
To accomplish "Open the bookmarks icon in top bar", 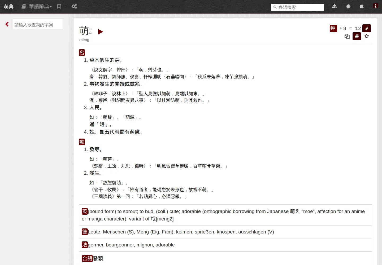I will [x=59, y=7].
